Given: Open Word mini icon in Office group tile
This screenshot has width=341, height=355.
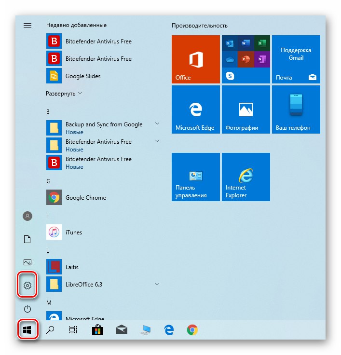Looking at the screenshot, I should [246, 43].
